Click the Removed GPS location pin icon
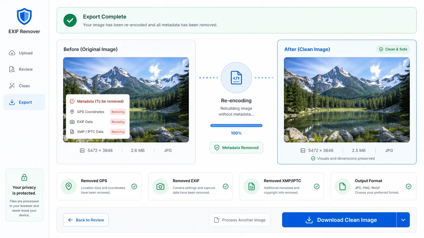Screen dimensions: 424x238 coord(69,186)
